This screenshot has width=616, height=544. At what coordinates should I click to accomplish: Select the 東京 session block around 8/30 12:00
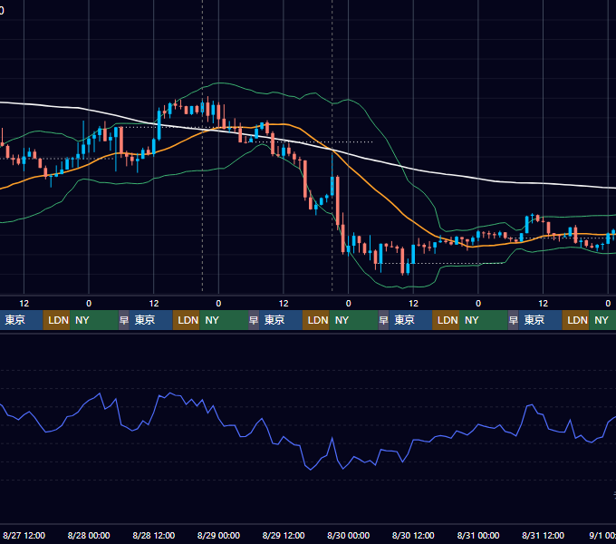[x=410, y=320]
